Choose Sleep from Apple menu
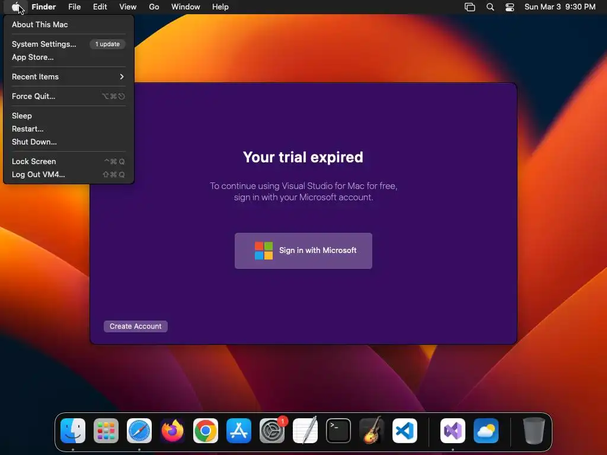The image size is (607, 455). coord(69,116)
